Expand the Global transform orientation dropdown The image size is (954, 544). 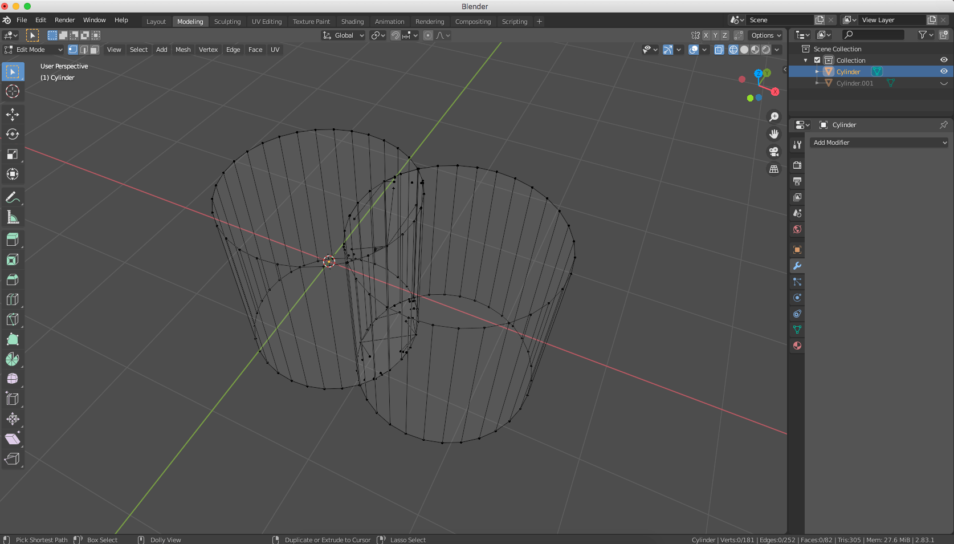coord(344,35)
